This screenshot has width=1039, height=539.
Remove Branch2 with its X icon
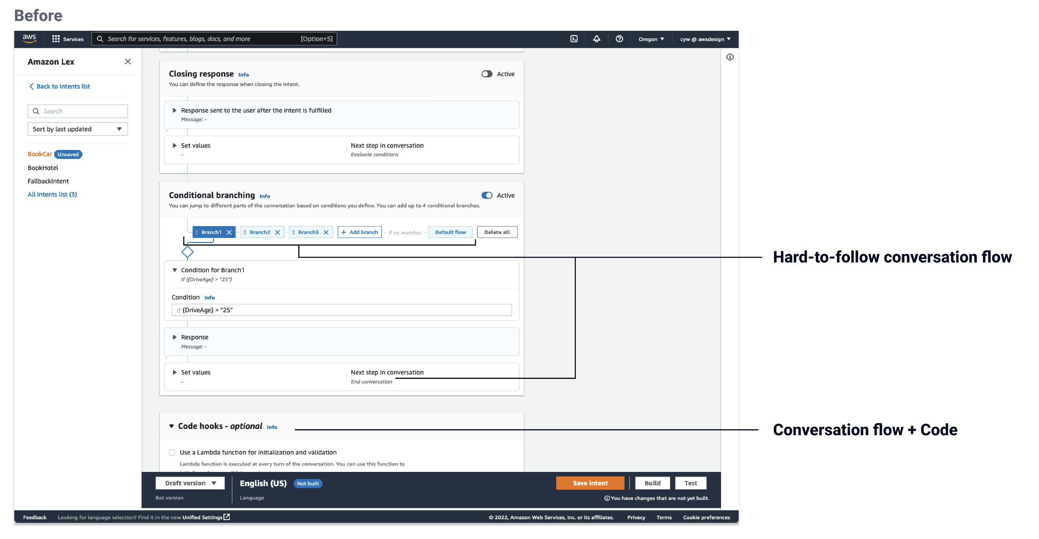coord(278,233)
